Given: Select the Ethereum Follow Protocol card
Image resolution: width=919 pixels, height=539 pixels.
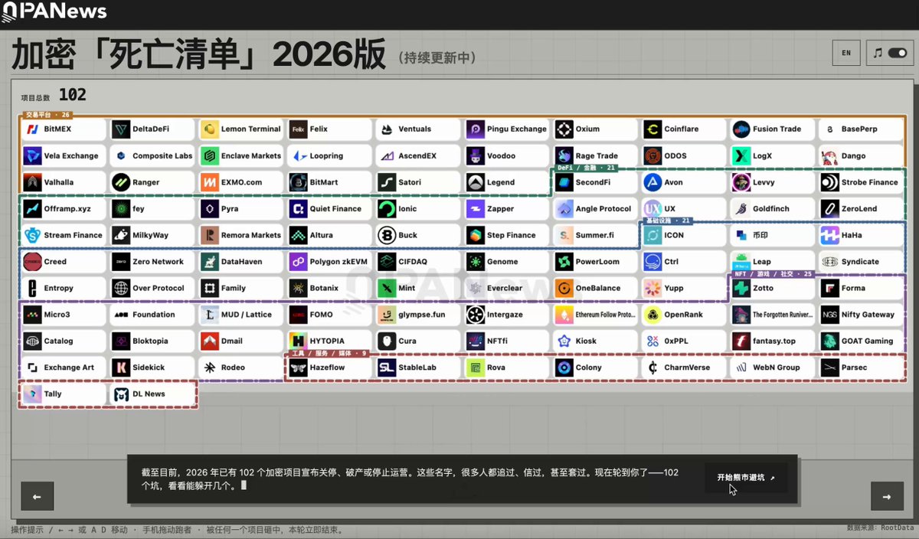Looking at the screenshot, I should [x=595, y=315].
